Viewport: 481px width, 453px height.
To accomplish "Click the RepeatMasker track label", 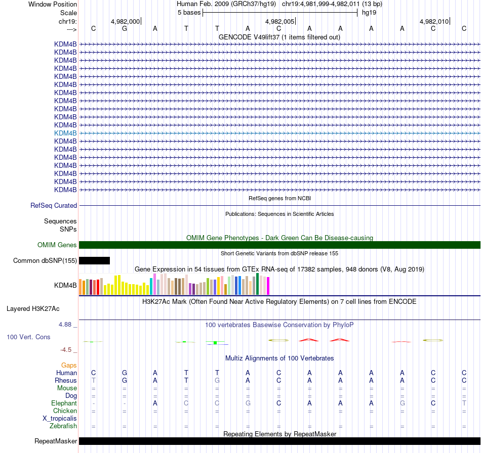I will [x=56, y=441].
